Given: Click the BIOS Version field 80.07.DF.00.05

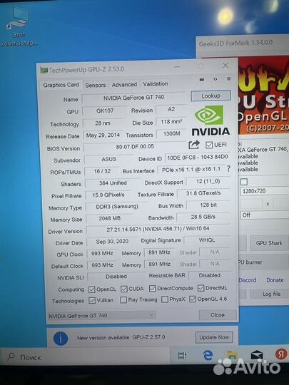Looking at the screenshot, I should click(135, 147).
